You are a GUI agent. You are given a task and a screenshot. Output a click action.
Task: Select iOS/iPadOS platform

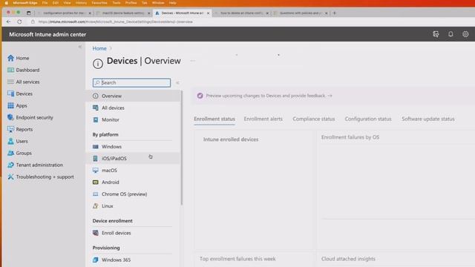[134, 158]
